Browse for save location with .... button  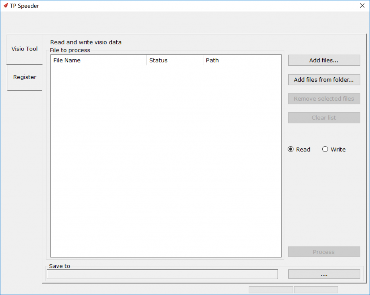(324, 274)
